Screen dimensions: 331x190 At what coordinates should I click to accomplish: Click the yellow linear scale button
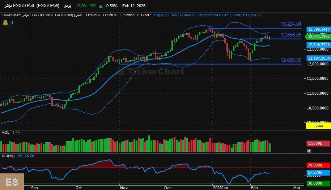tap(318, 126)
